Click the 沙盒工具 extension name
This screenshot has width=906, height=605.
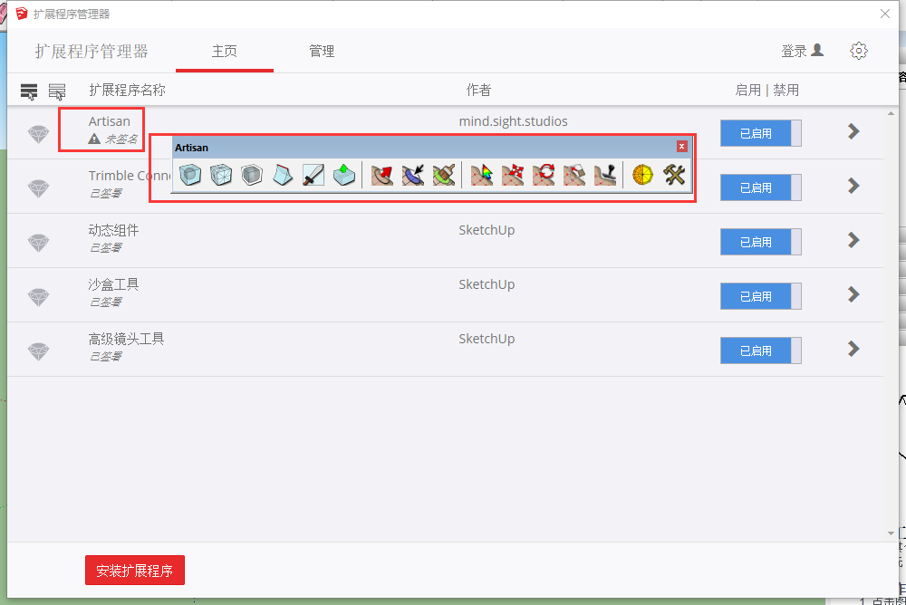click(x=113, y=285)
